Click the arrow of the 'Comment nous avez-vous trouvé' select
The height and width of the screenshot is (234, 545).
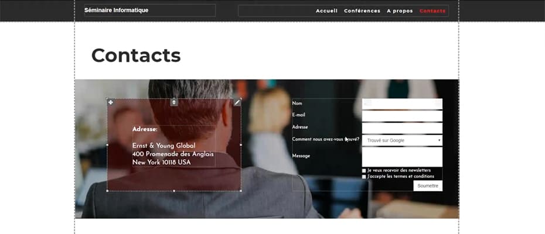tap(440, 140)
